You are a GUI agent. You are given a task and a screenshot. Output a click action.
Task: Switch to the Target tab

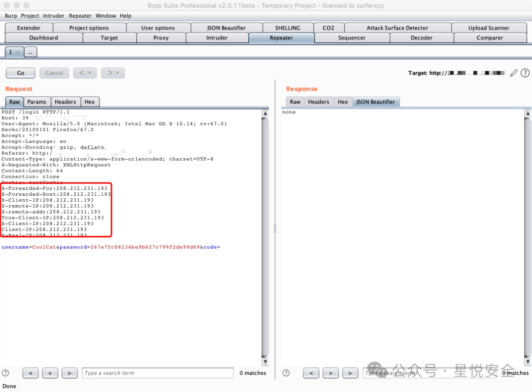109,37
